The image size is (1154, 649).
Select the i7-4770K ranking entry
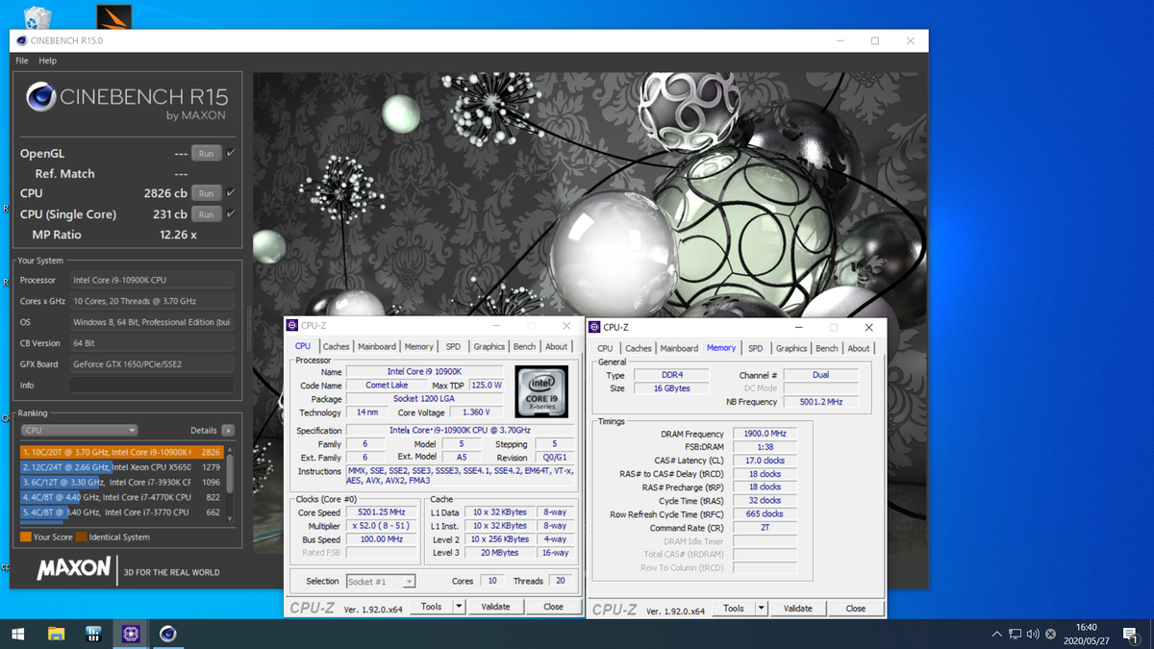[x=121, y=497]
